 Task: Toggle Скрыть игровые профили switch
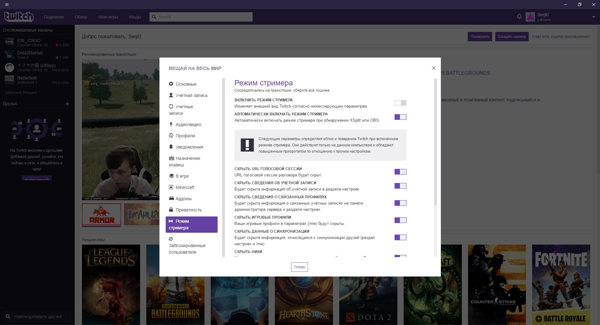(x=400, y=220)
